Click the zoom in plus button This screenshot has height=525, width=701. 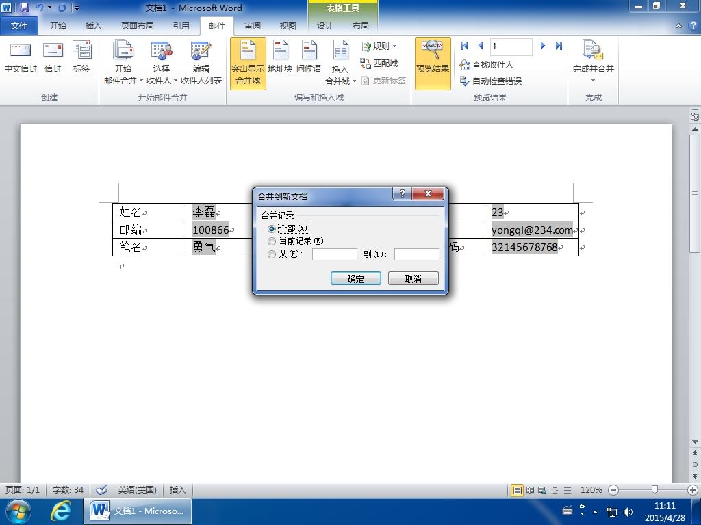pos(693,490)
